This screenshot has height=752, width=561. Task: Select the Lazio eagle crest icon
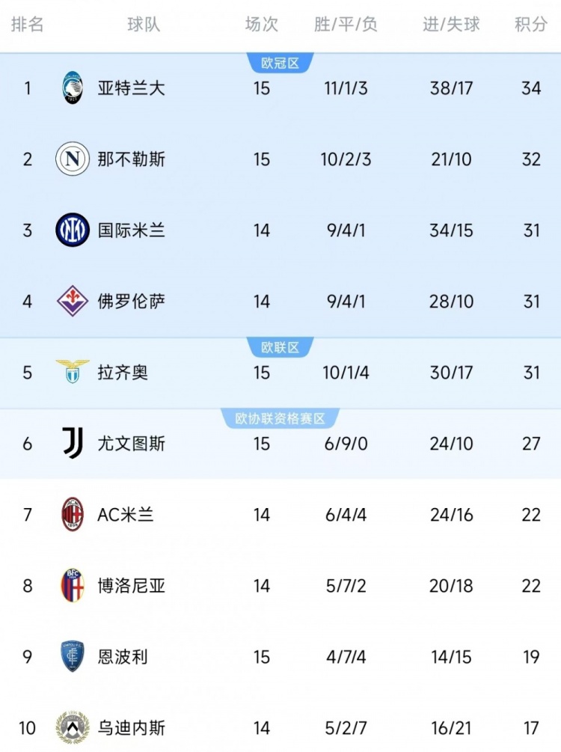point(73,371)
